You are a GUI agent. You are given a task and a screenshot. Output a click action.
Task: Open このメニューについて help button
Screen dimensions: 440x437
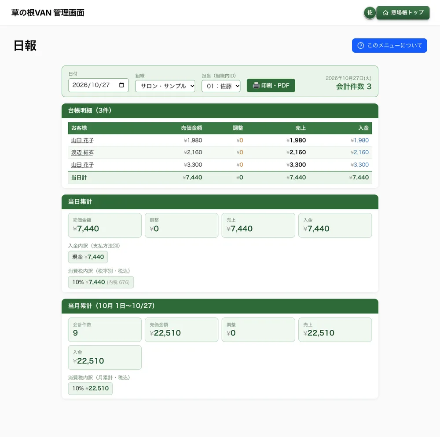point(389,45)
